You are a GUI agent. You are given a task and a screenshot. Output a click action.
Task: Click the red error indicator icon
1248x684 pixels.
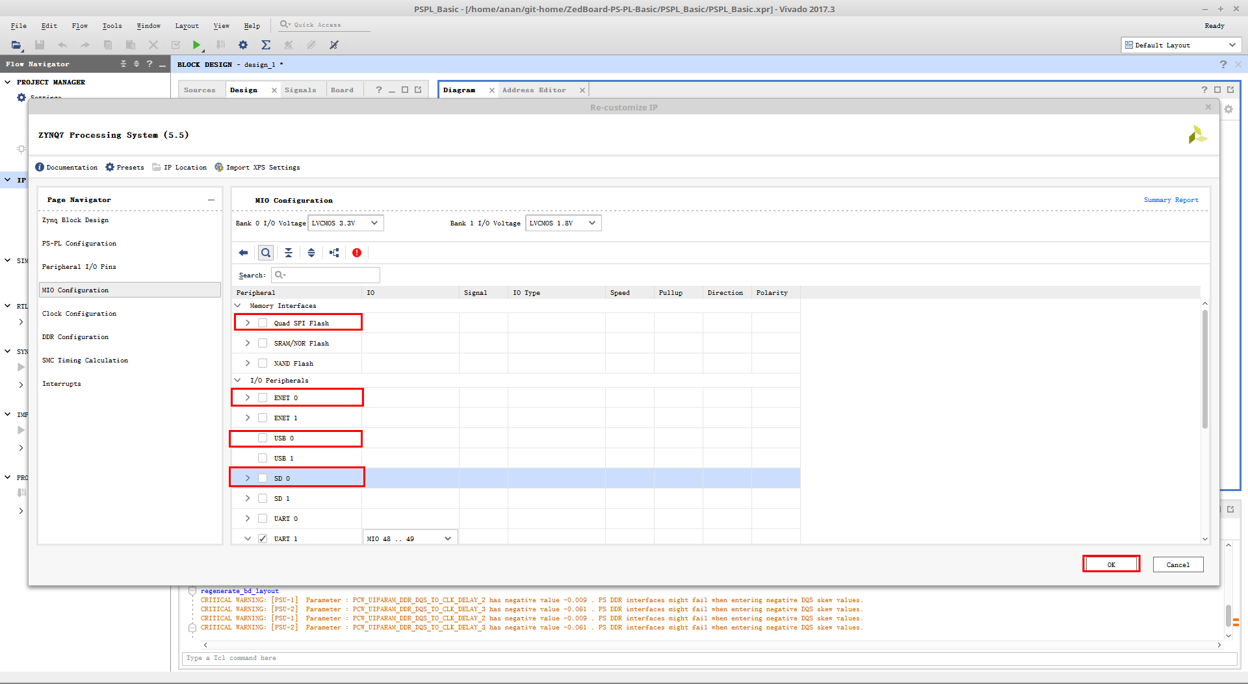357,253
